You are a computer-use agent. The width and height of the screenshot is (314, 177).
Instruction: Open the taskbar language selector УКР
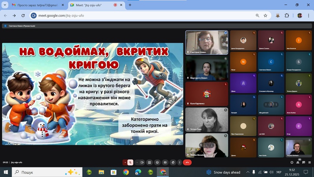click(x=279, y=172)
